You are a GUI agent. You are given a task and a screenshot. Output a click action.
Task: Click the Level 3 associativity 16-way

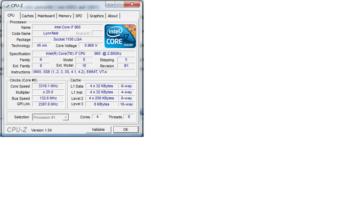point(127,104)
